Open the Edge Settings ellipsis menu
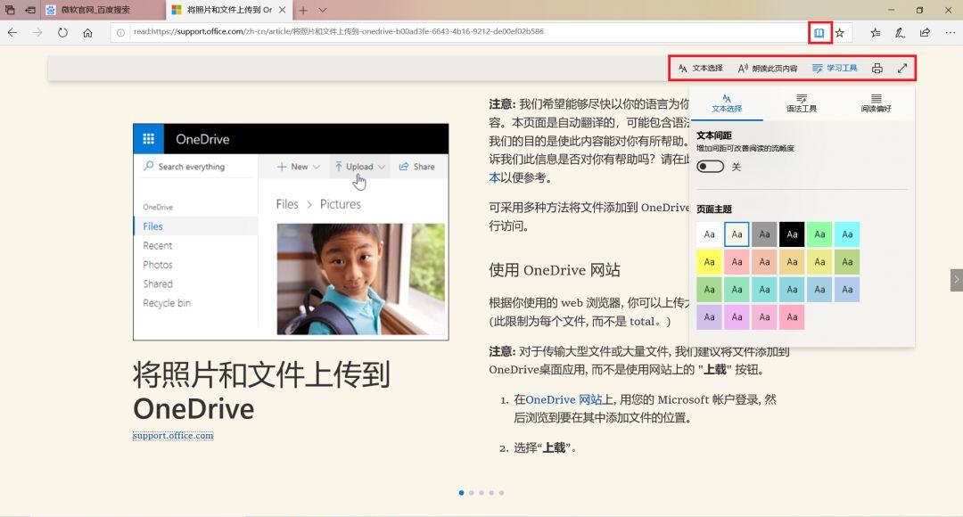Viewport: 963px width, 517px height. [948, 31]
